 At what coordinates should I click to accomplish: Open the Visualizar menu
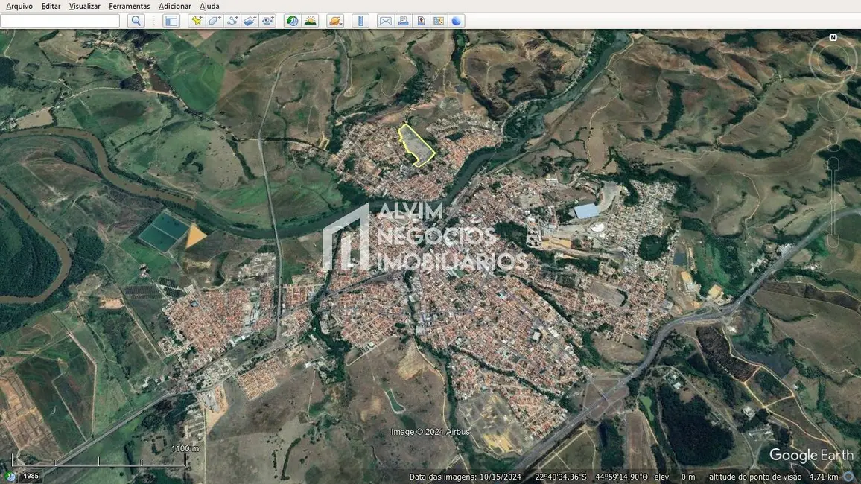tap(85, 6)
